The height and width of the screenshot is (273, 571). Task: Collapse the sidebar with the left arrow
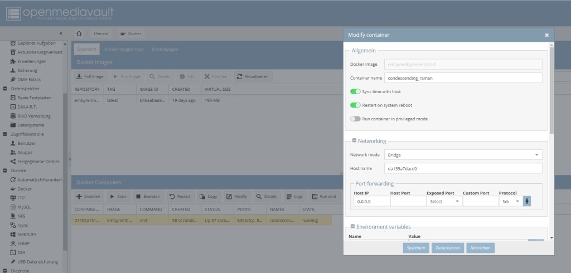(60, 33)
